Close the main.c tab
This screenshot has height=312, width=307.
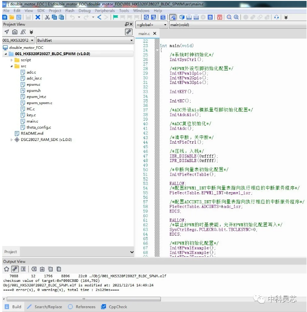155,33
